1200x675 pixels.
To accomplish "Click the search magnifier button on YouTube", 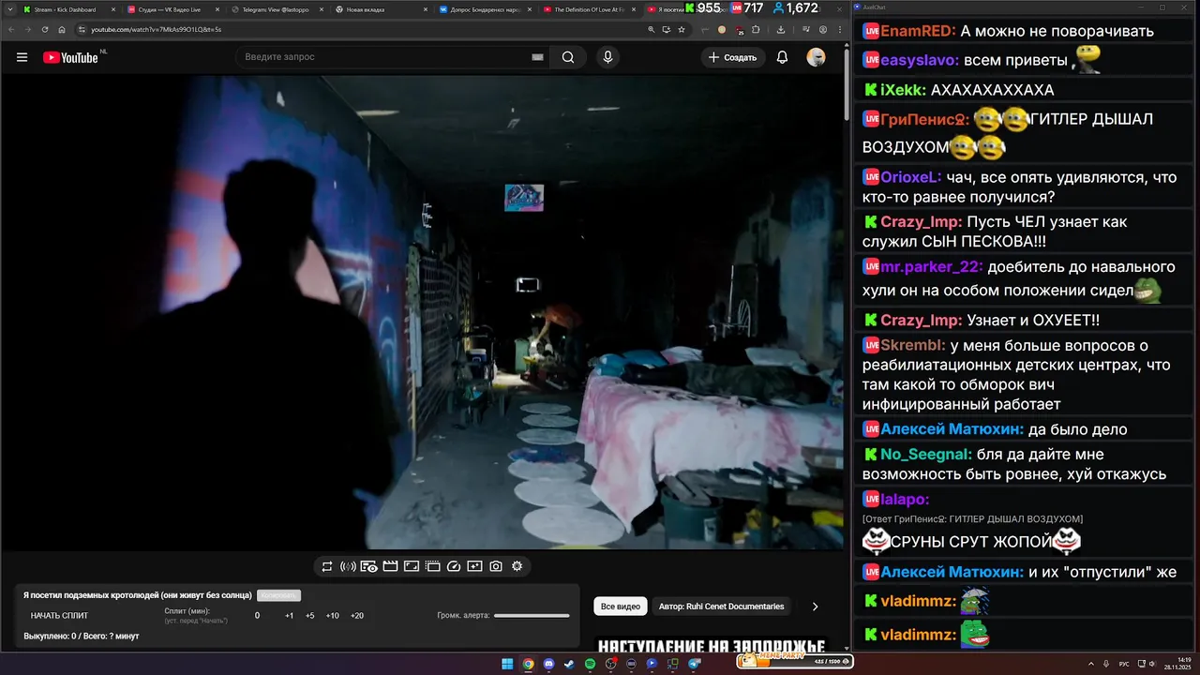I will (x=568, y=57).
